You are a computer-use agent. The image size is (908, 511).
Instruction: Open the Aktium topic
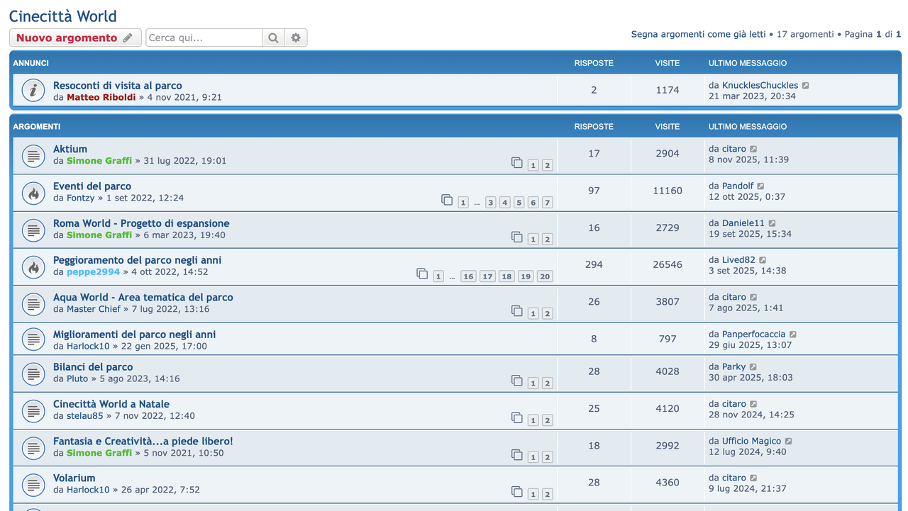(70, 149)
